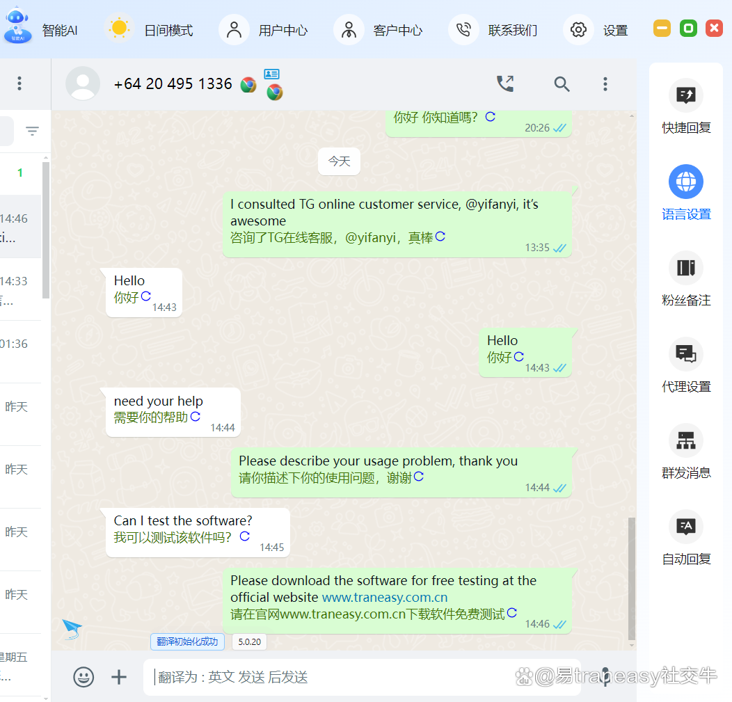
Task: Open chat header more options menu
Action: [x=605, y=84]
